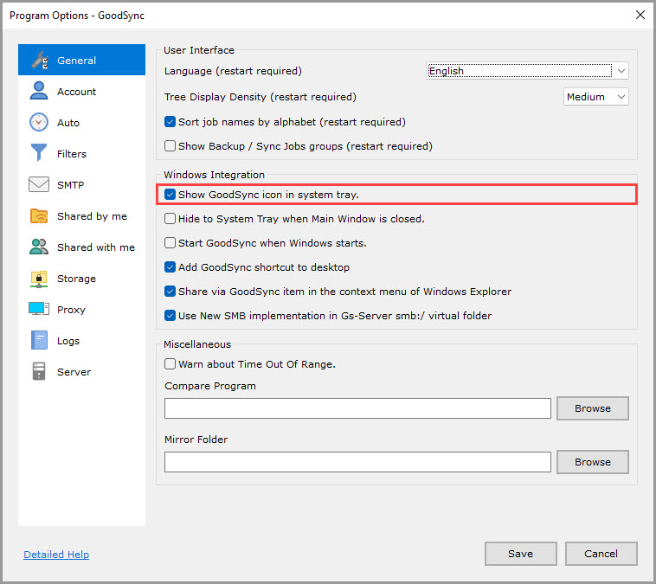Click Browse for Mirror Folder
The width and height of the screenshot is (656, 584).
click(x=593, y=462)
